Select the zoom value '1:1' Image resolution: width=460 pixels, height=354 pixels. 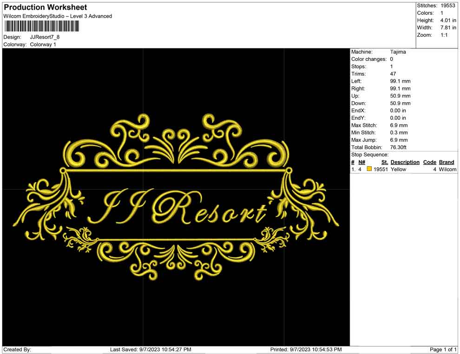444,35
